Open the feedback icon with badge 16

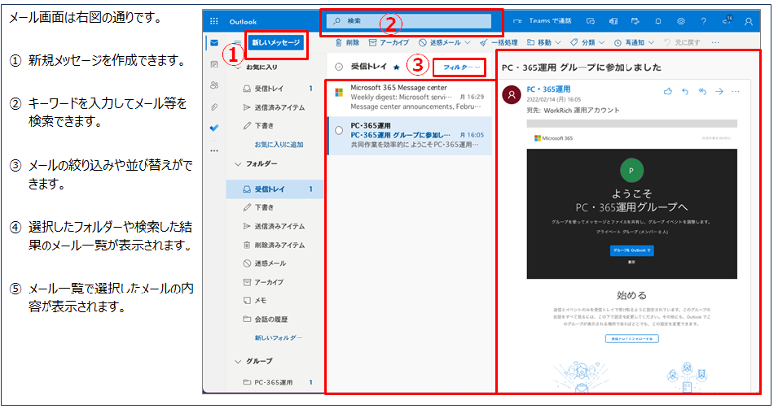pyautogui.click(x=727, y=20)
